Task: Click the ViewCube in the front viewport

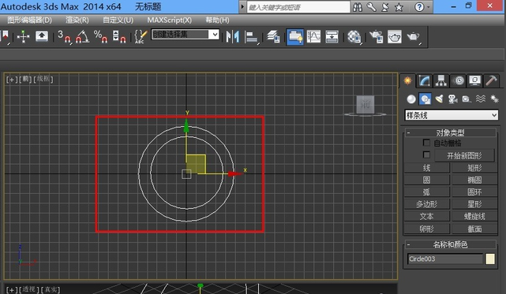Action: [x=365, y=106]
